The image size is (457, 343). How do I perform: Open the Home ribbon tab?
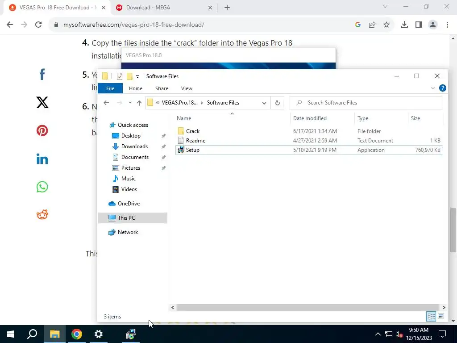point(136,88)
